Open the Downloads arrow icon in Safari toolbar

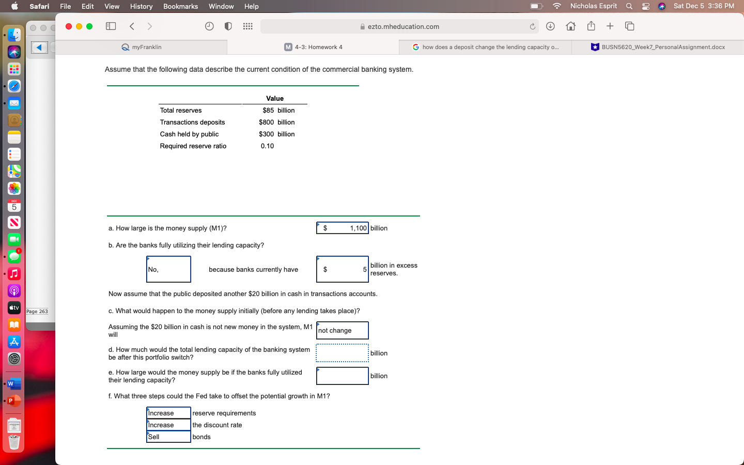tap(551, 26)
